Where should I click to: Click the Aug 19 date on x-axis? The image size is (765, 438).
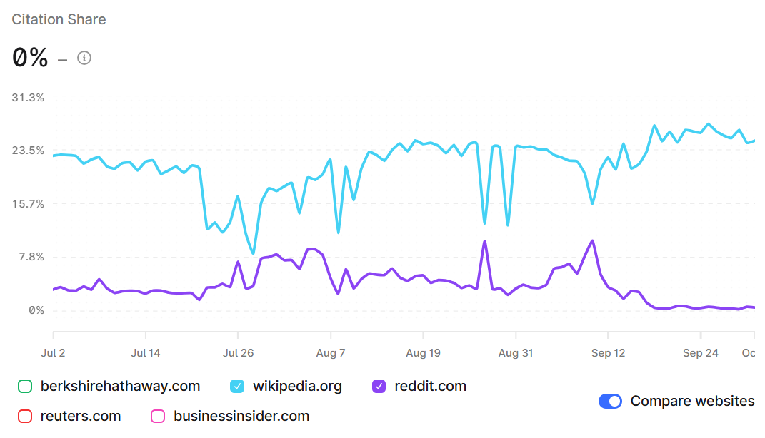(423, 352)
